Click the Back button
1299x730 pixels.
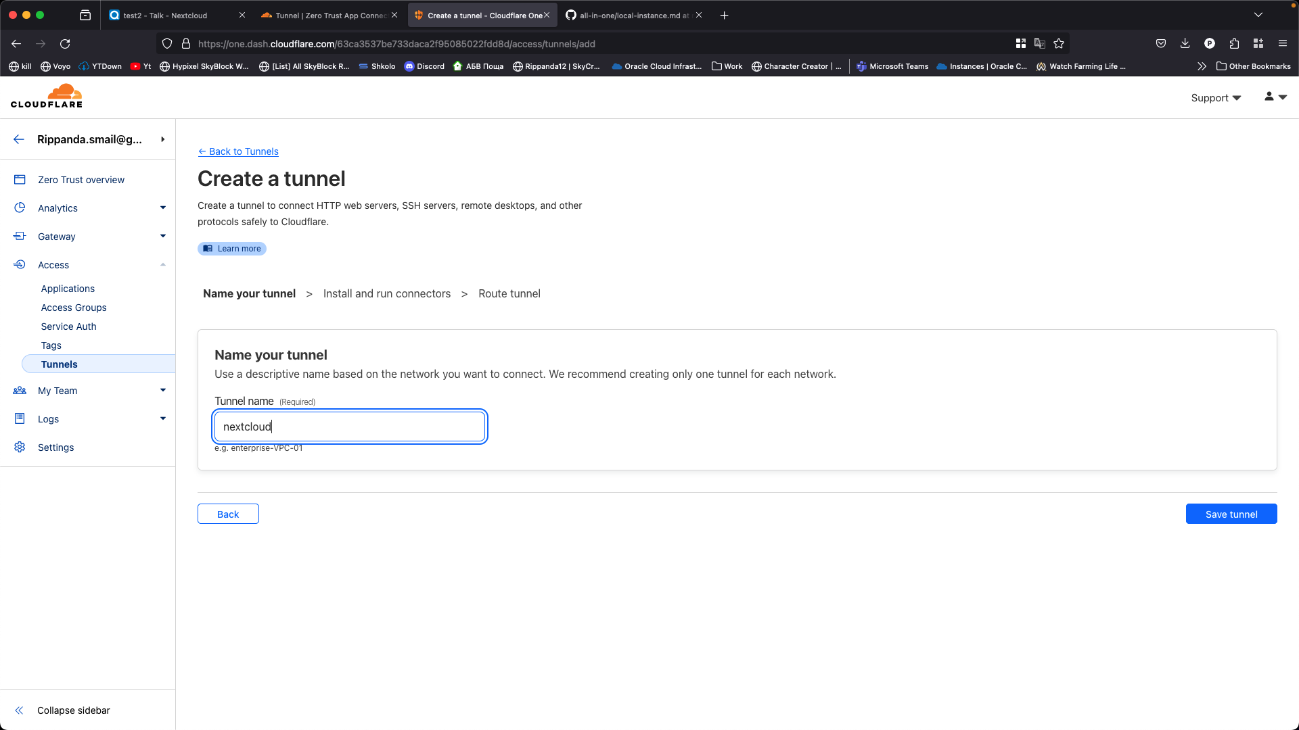pos(228,514)
